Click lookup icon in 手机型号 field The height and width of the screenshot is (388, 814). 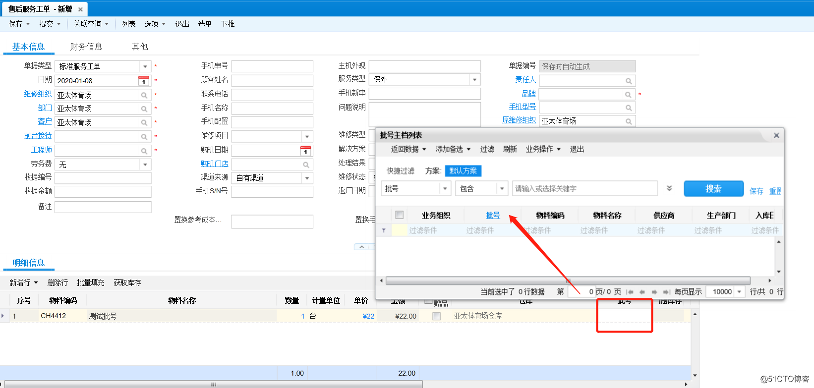(629, 108)
